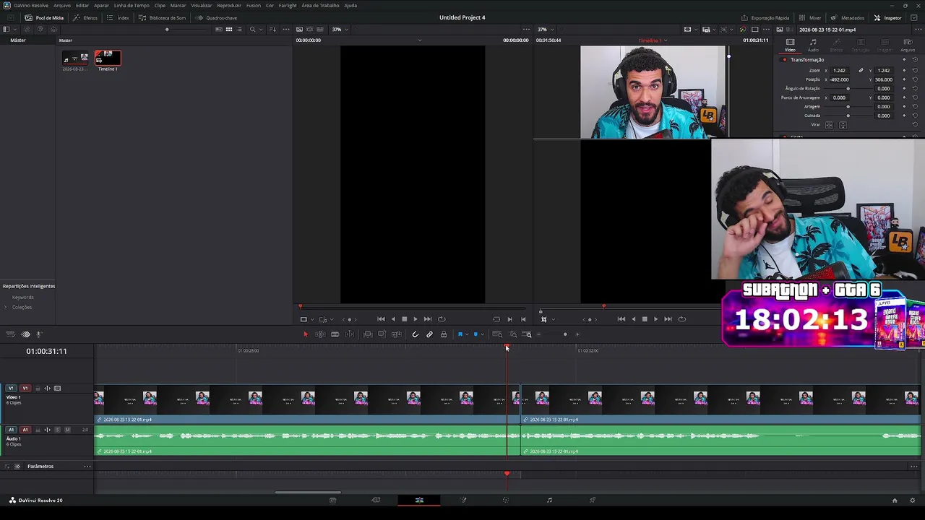Expand the Coleções smart bin
The image size is (925, 520).
[x=6, y=308]
